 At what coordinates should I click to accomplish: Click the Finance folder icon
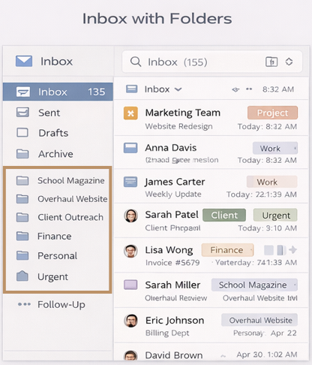(x=22, y=236)
